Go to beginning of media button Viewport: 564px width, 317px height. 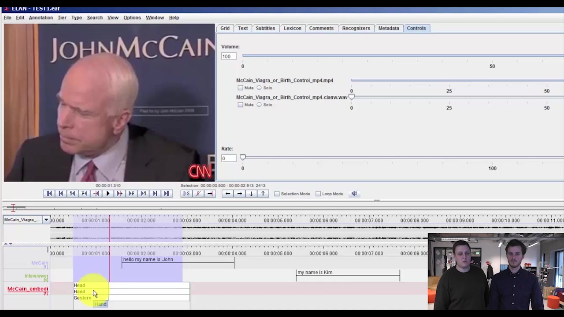tap(49, 194)
